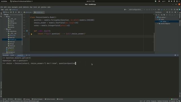Open the user account dropdown in toolbar
The image size is (181, 102).
point(125,10)
